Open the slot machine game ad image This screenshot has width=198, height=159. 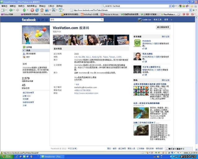[x=141, y=91]
